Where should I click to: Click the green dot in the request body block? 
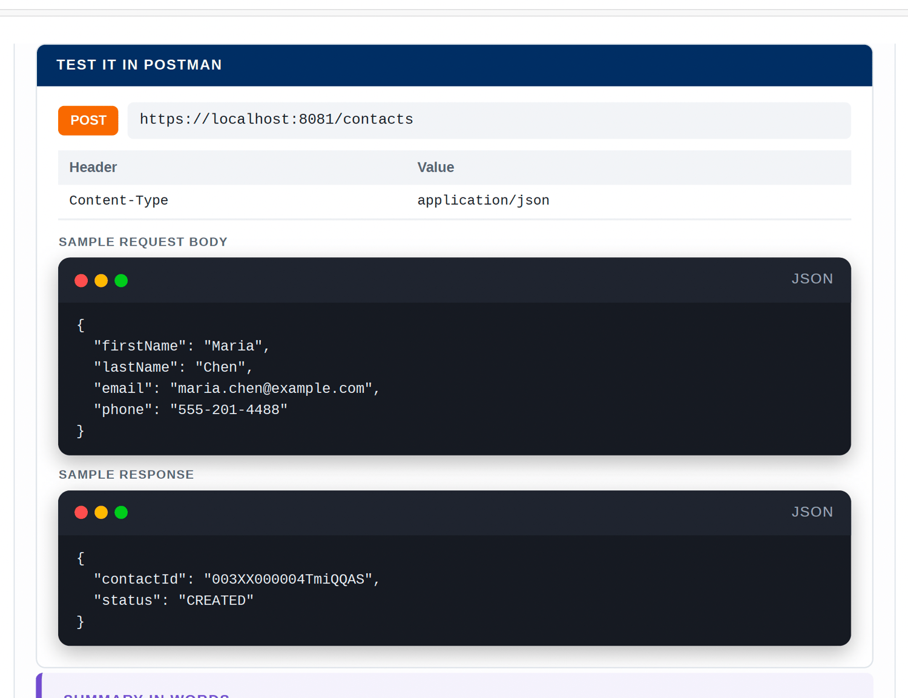point(121,280)
